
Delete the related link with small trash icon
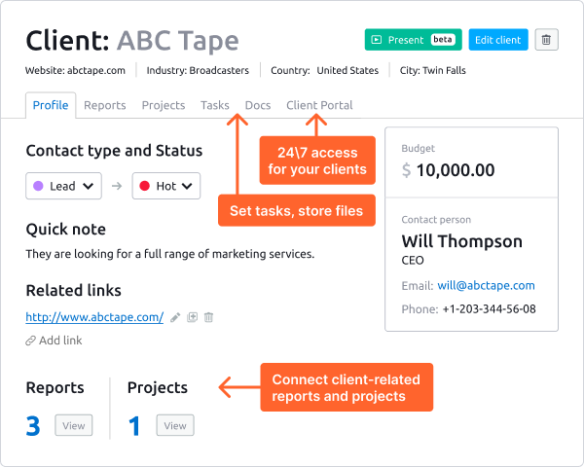click(208, 317)
